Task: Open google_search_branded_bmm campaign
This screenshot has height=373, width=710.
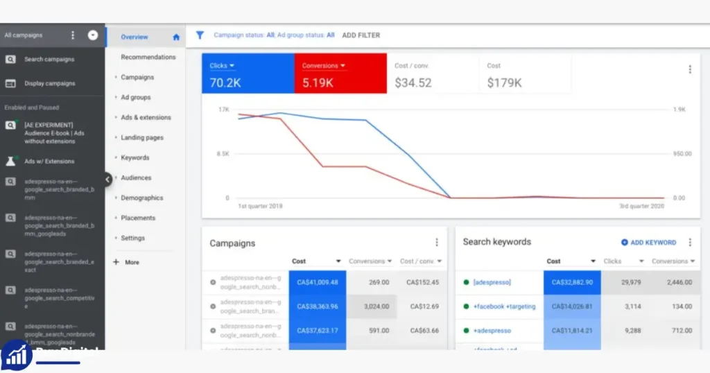Action: click(60, 189)
